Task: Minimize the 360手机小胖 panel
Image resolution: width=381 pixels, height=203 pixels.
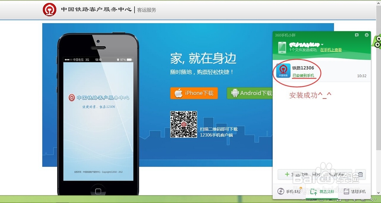Action: pos(367,35)
